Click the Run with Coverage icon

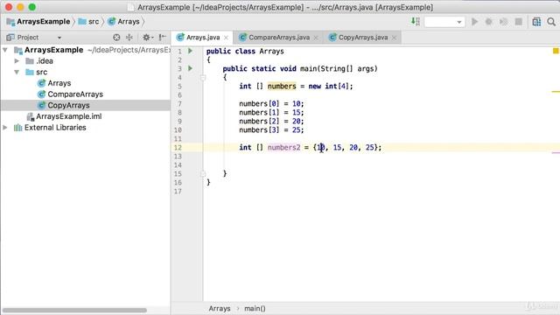pos(504,22)
